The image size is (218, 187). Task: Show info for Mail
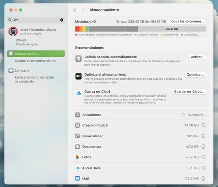pyautogui.click(x=203, y=179)
